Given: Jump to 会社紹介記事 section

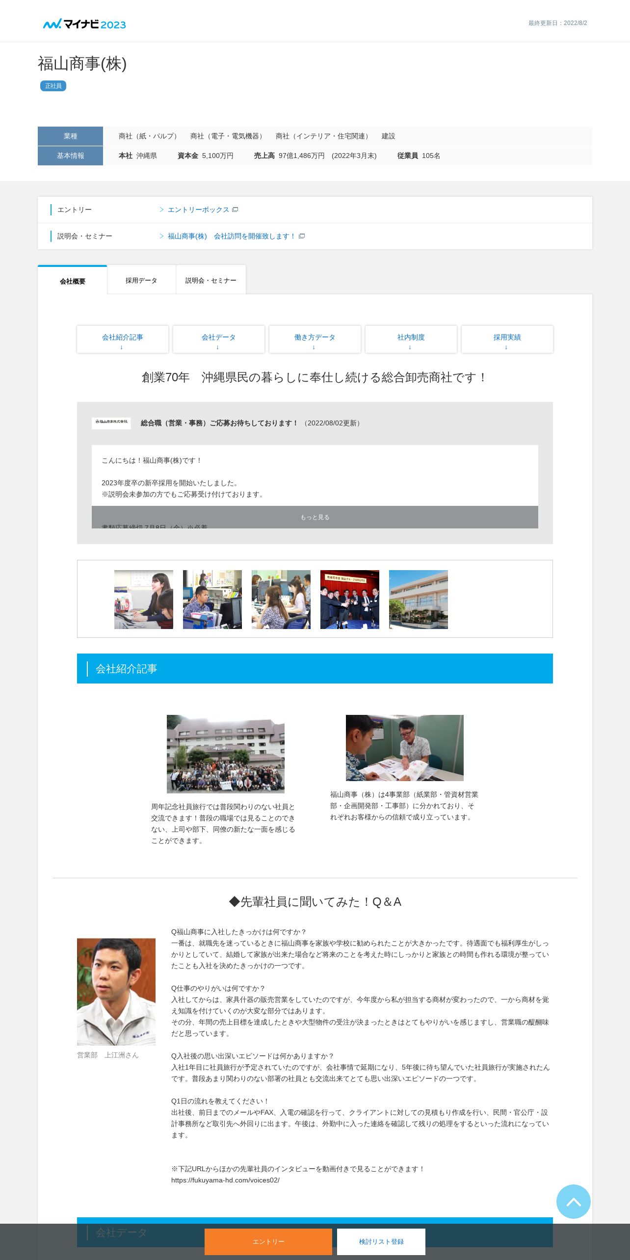Looking at the screenshot, I should 123,339.
